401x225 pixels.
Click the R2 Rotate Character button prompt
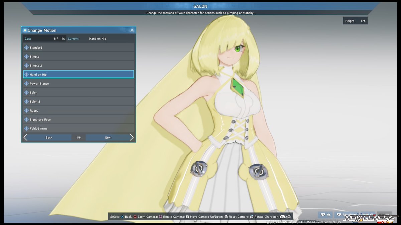click(x=283, y=216)
